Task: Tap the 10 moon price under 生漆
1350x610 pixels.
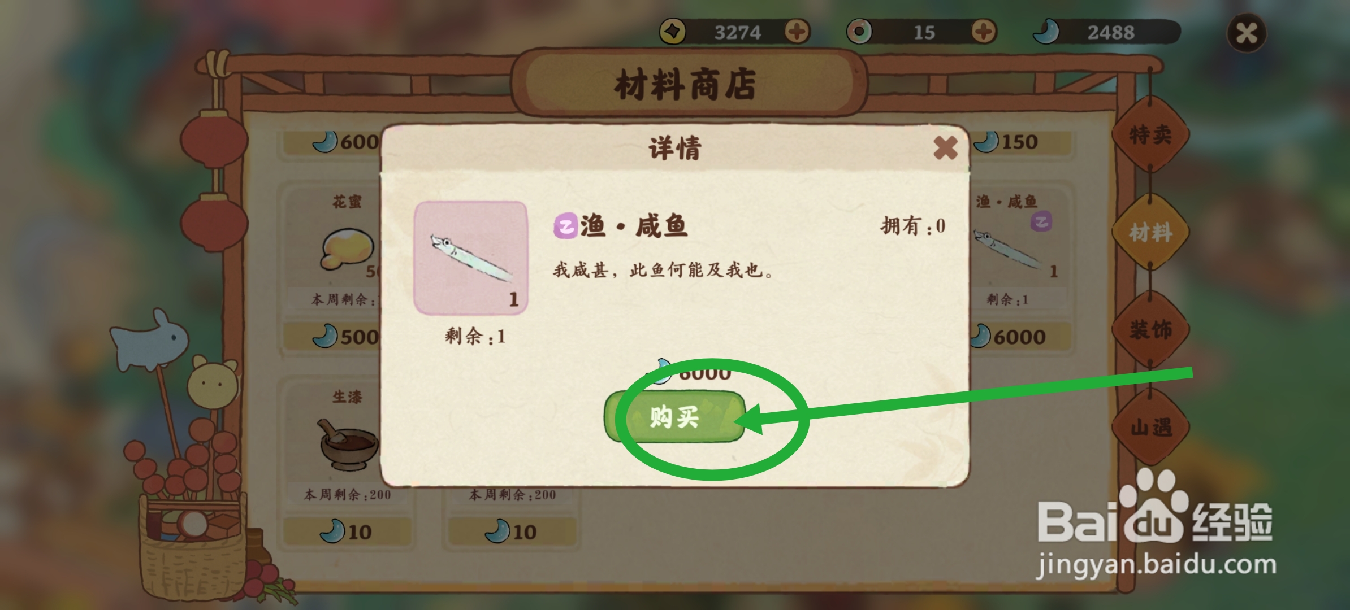Action: pyautogui.click(x=347, y=531)
